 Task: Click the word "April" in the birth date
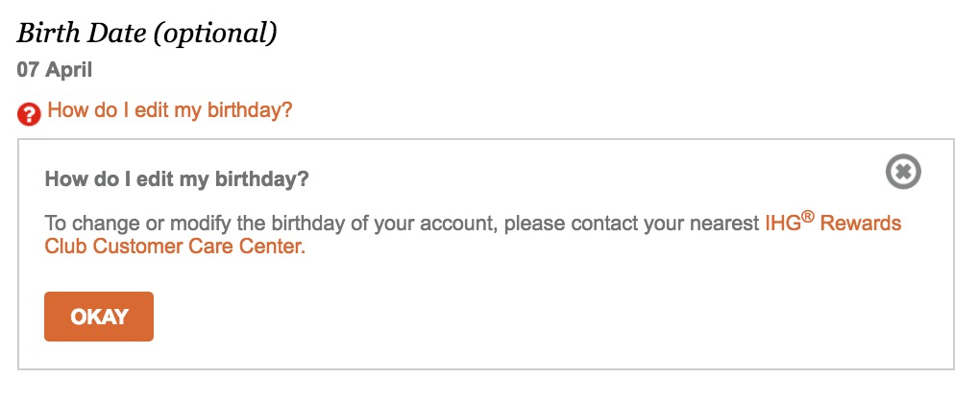pos(67,69)
